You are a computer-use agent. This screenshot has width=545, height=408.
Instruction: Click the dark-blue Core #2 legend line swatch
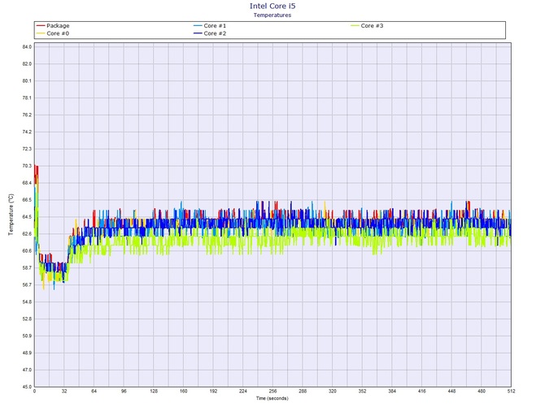[198, 33]
